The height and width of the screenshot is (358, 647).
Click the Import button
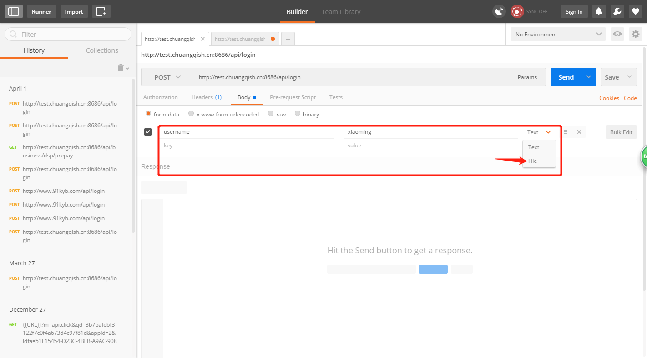point(74,11)
